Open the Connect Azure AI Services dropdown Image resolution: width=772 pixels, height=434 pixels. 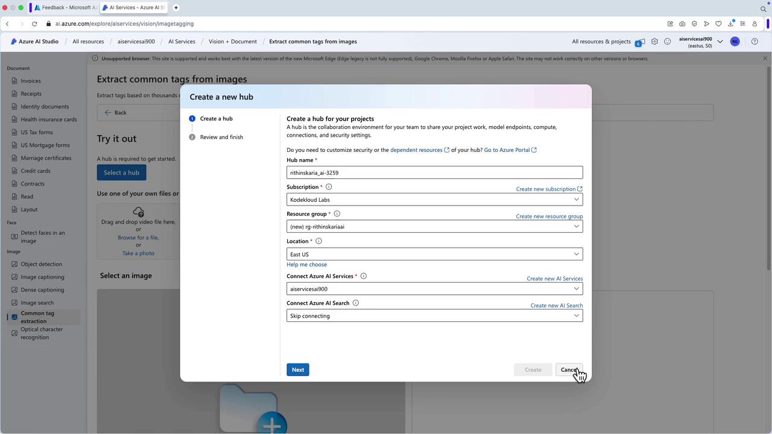point(435,289)
